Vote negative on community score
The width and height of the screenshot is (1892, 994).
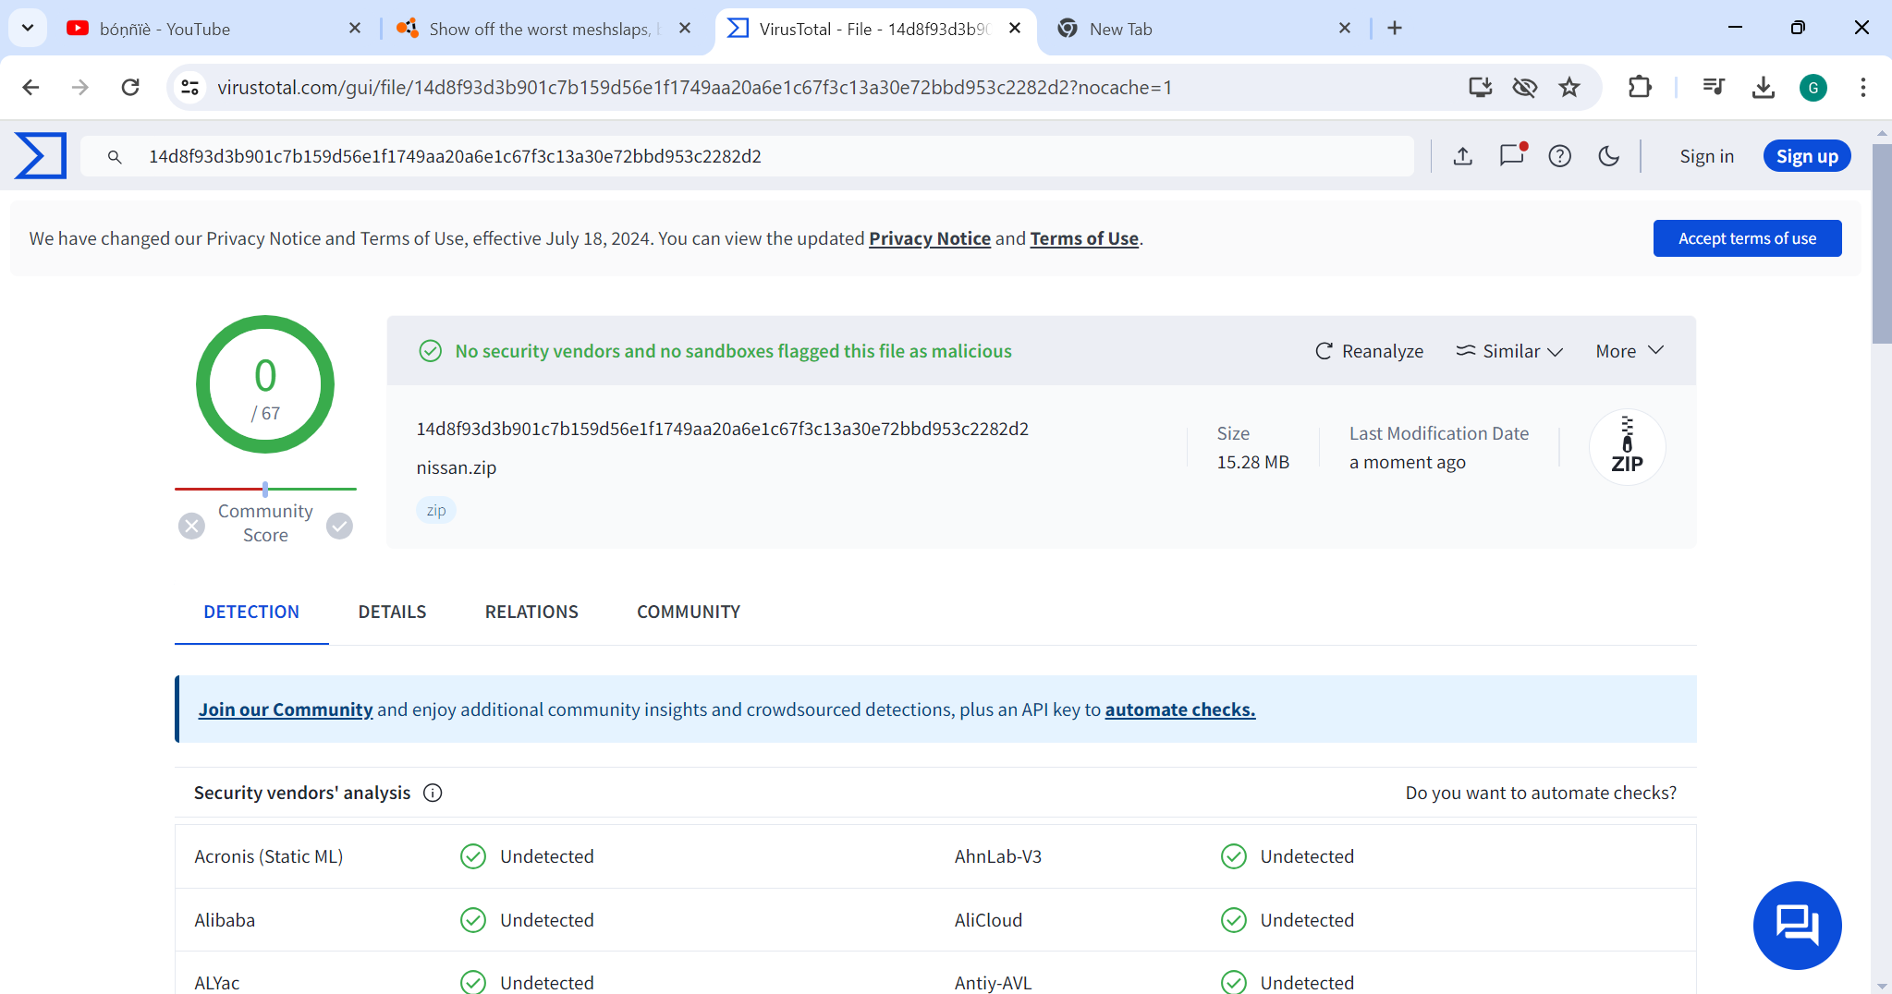(191, 526)
